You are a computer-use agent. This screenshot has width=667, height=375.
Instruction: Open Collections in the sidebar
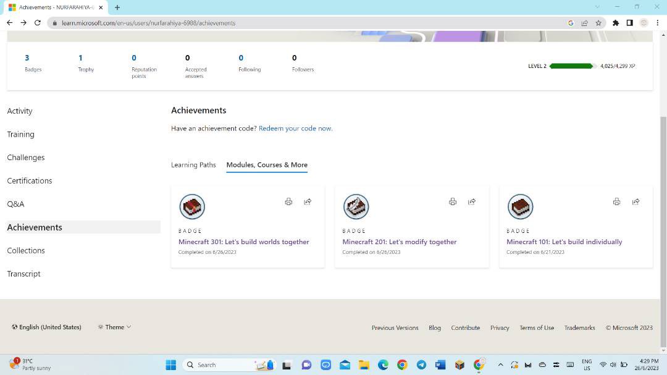click(x=25, y=250)
